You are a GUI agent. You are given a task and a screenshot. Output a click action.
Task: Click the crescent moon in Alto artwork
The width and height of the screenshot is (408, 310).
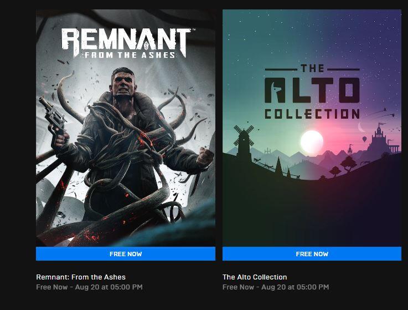362,129
